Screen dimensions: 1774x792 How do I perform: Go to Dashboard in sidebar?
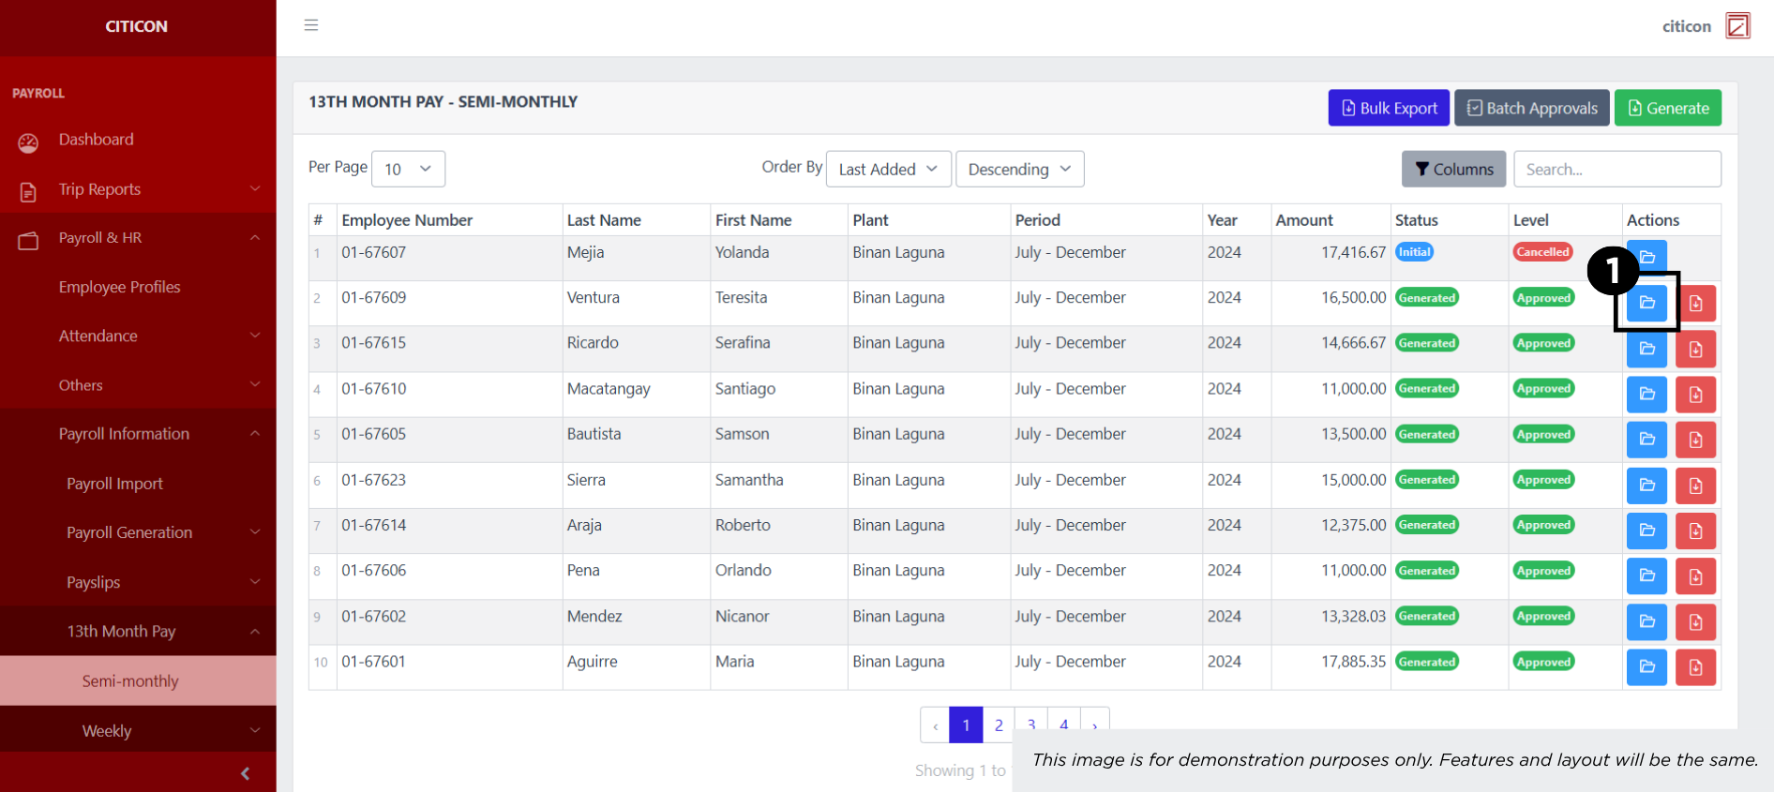96,140
